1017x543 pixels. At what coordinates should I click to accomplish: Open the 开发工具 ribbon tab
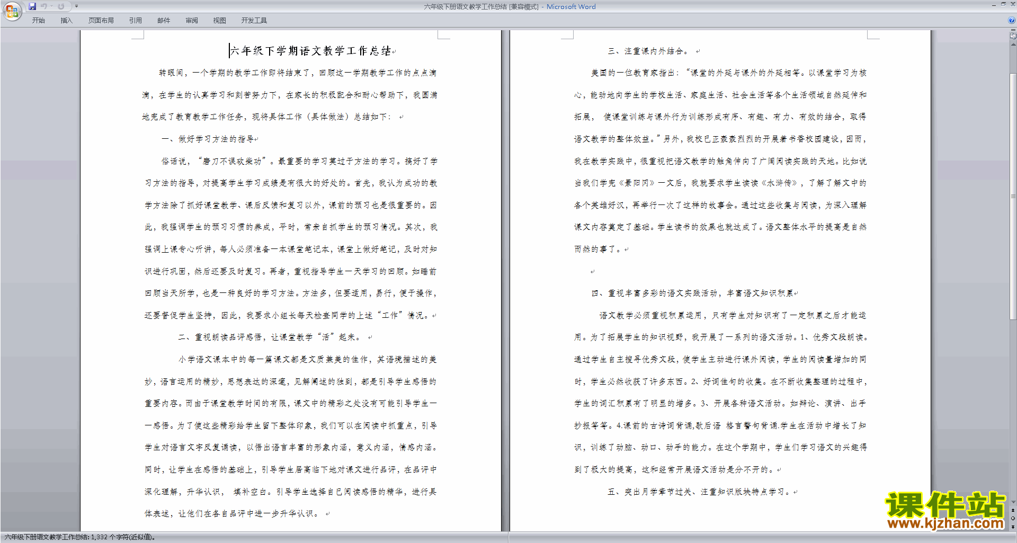click(254, 20)
